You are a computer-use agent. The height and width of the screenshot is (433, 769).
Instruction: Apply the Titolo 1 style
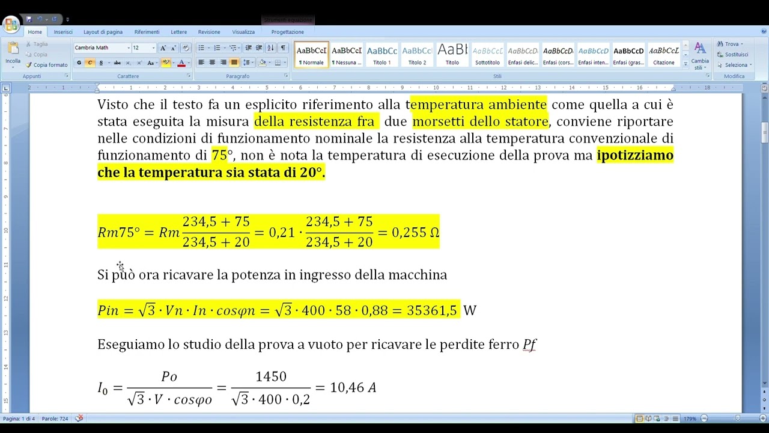[381, 55]
